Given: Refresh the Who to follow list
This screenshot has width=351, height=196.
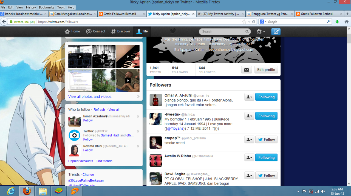Looking at the screenshot, I should 99,110.
